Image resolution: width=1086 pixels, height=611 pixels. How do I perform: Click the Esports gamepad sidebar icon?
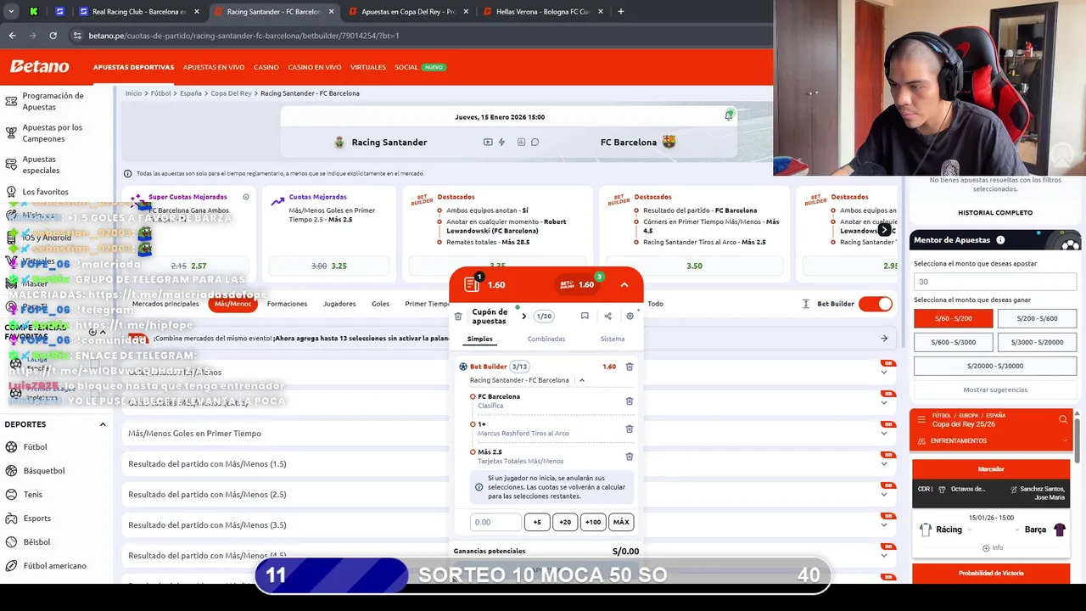click(x=11, y=519)
